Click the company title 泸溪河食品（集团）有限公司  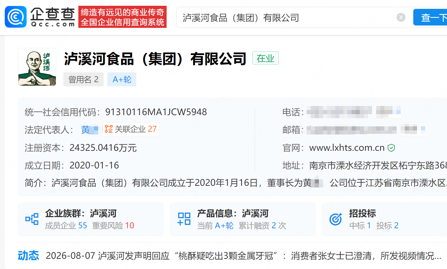pos(155,59)
